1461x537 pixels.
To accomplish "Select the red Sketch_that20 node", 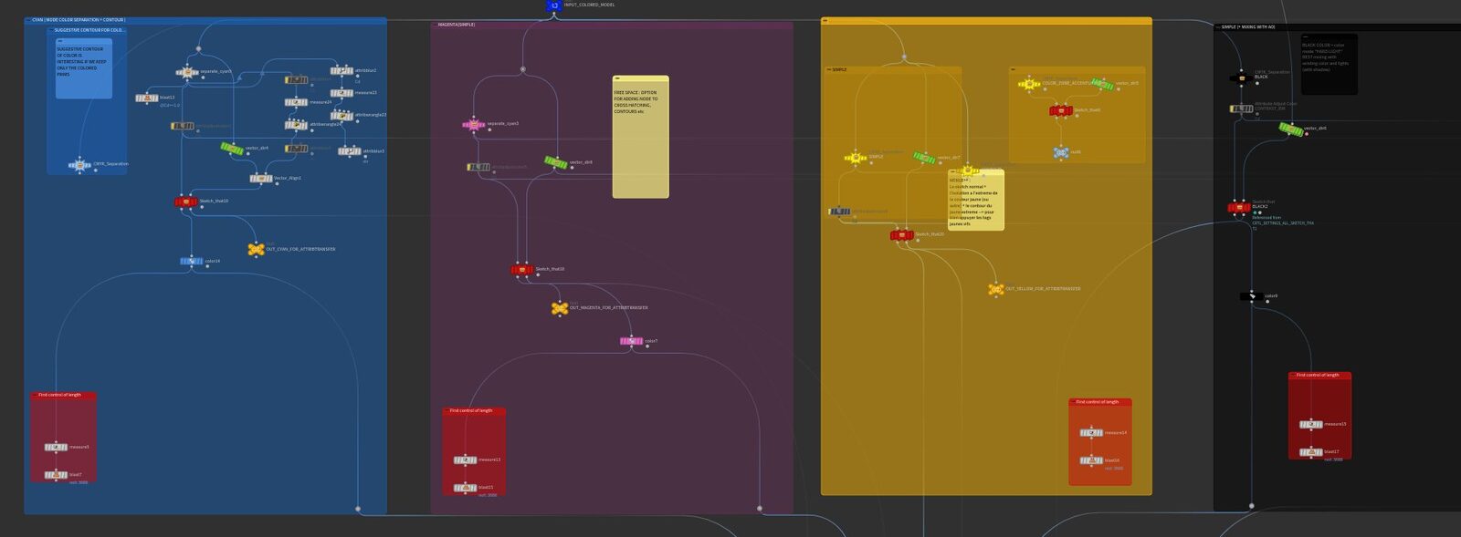I will point(902,235).
